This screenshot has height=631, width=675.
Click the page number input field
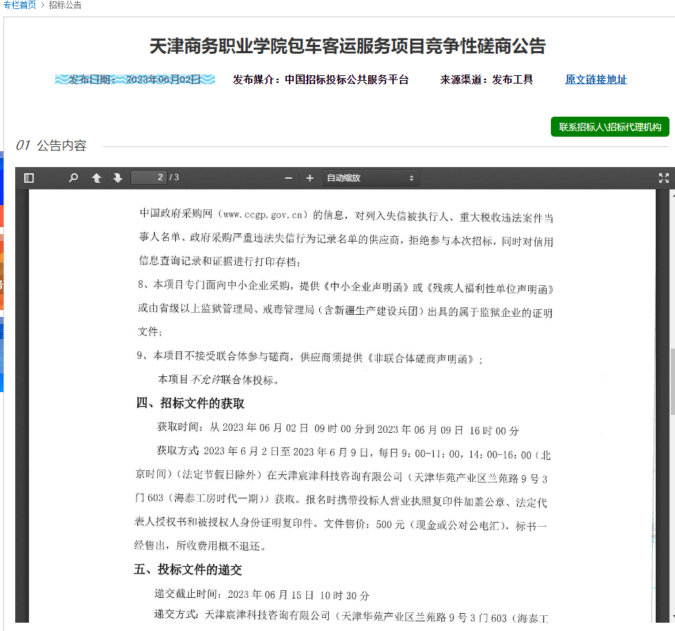coord(148,177)
